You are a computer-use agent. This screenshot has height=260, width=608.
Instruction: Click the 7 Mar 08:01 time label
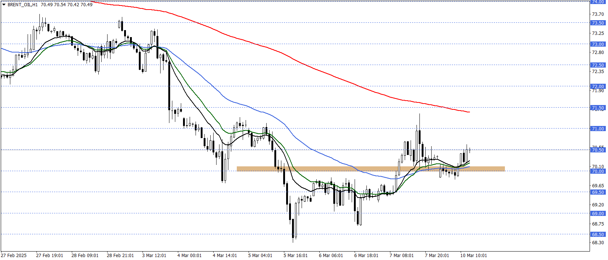click(x=402, y=255)
